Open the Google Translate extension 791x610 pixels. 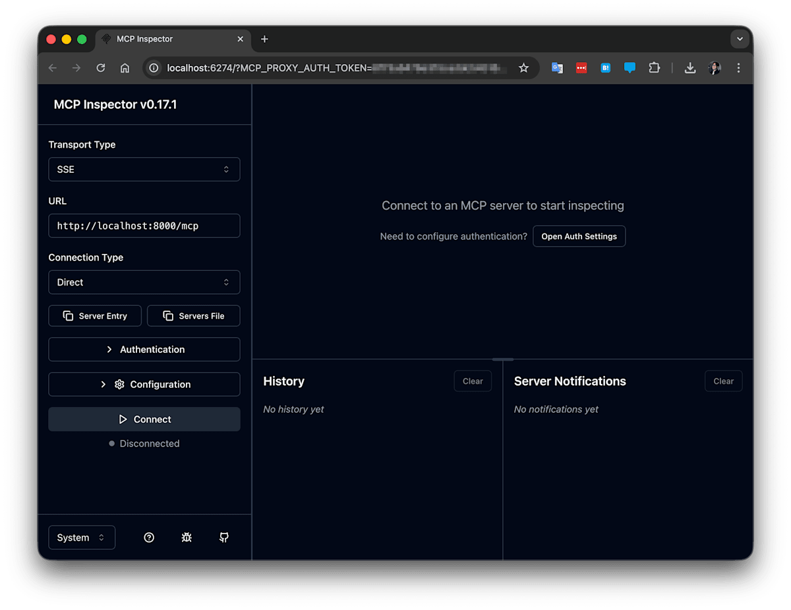(557, 68)
